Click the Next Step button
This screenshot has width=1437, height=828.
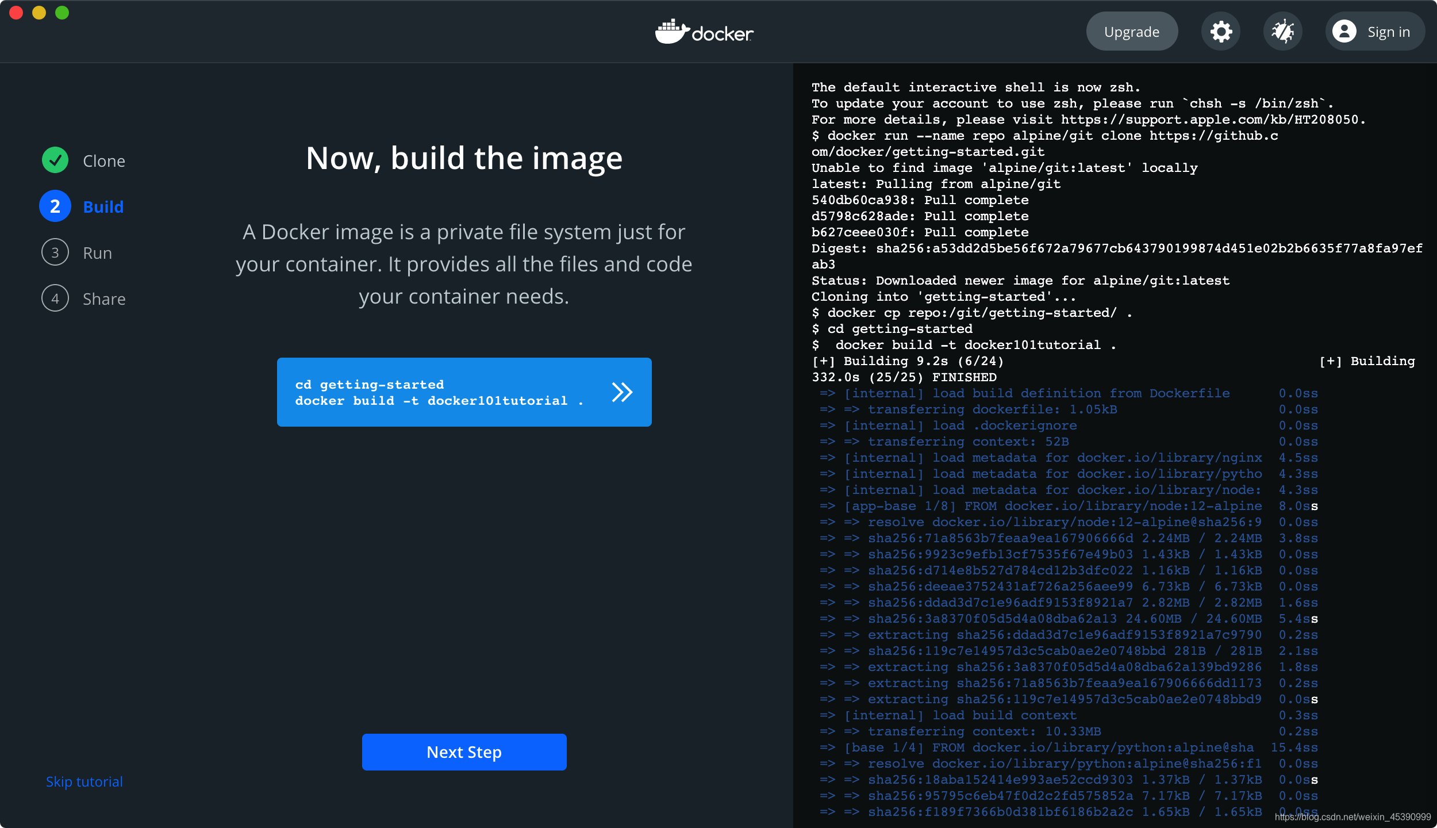464,752
